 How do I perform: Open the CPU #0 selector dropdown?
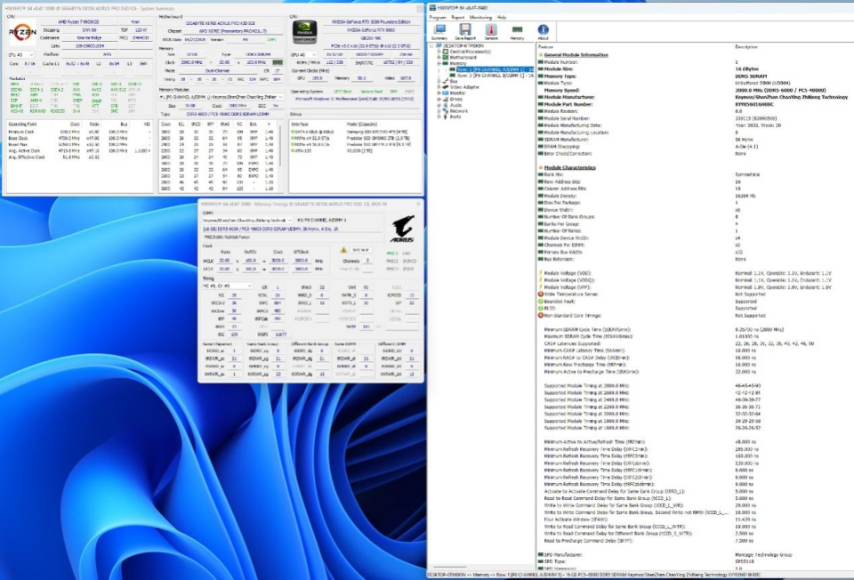point(20,54)
